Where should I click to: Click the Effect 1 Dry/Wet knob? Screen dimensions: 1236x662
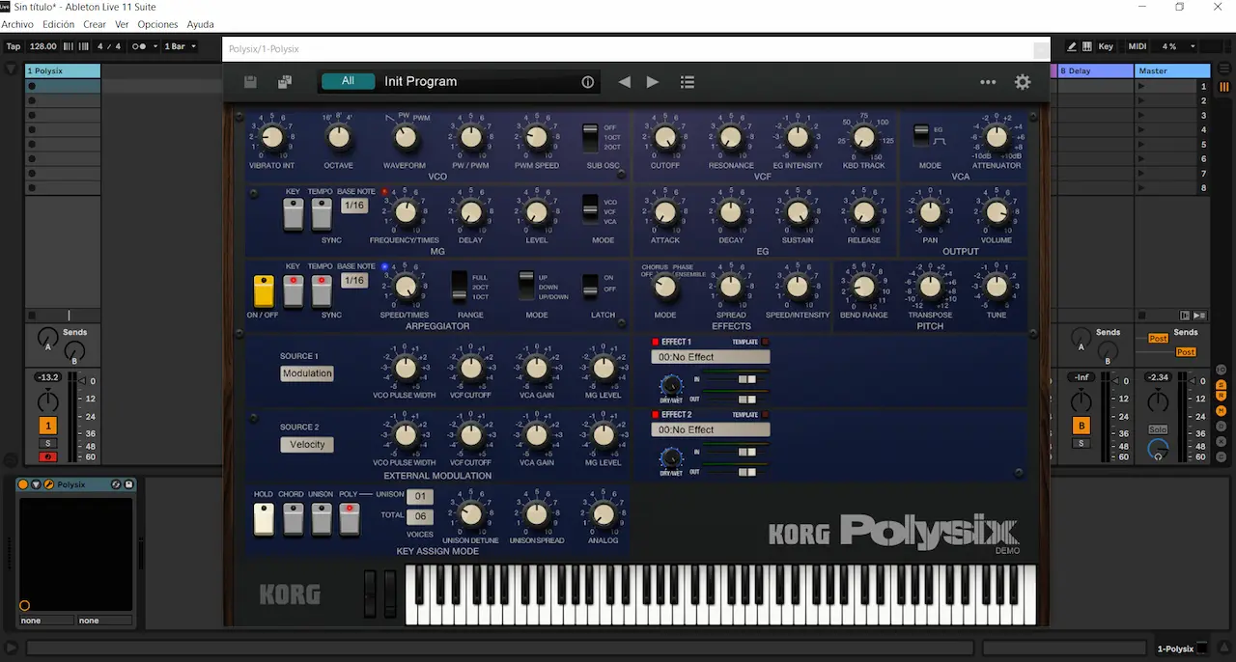[670, 386]
